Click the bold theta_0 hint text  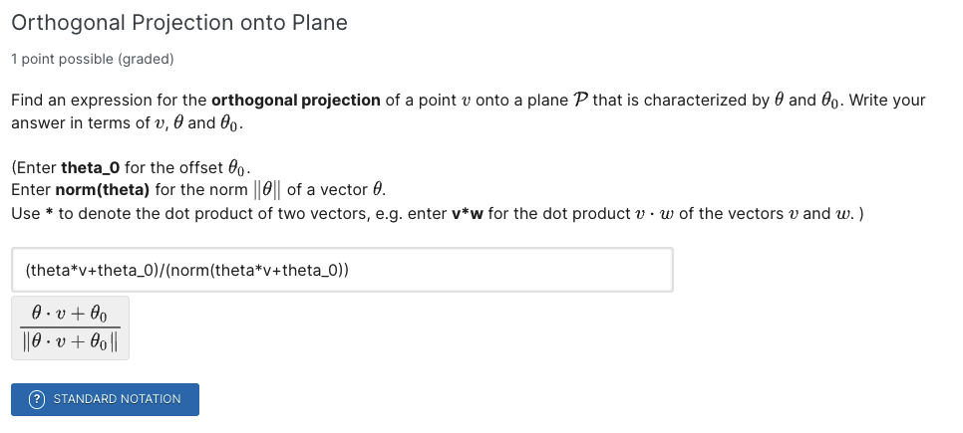pos(91,167)
